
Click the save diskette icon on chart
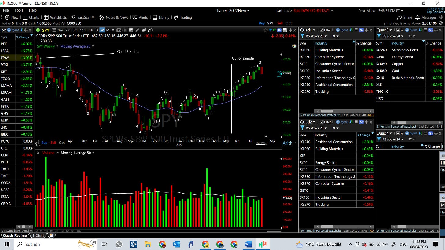click(x=285, y=30)
